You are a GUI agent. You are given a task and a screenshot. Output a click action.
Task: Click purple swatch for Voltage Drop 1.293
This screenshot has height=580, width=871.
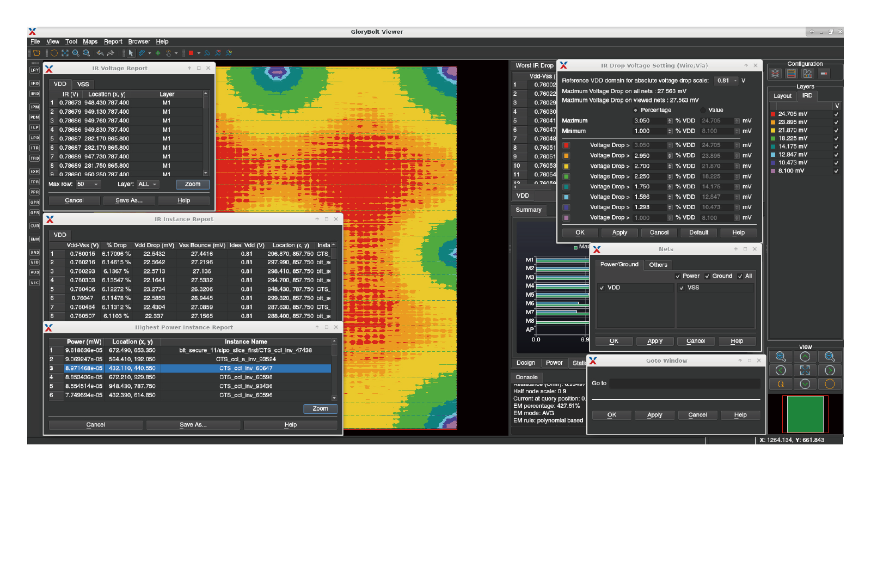pyautogui.click(x=566, y=207)
